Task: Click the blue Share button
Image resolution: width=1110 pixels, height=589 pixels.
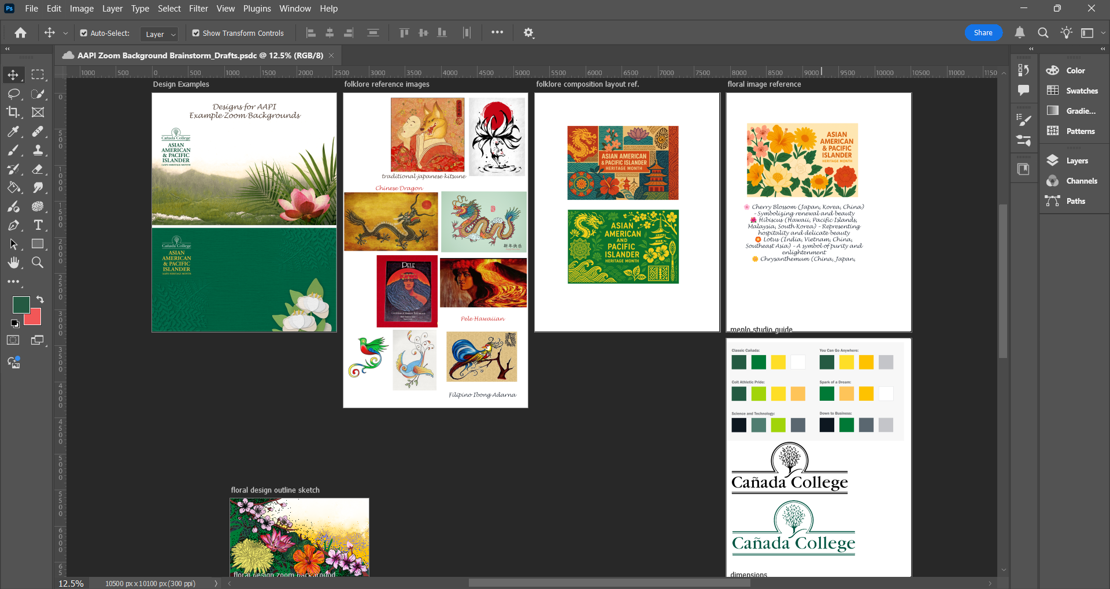Action: click(983, 33)
